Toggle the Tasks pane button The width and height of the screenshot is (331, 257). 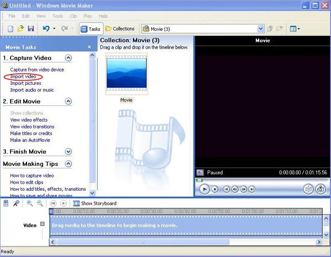click(x=91, y=29)
